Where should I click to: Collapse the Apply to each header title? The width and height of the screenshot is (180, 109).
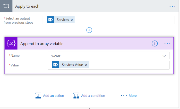(x=27, y=6)
